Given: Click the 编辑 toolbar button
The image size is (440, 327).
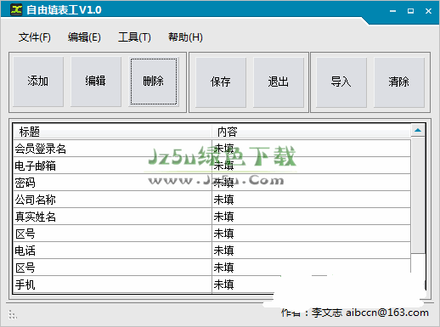Looking at the screenshot, I should (x=96, y=82).
